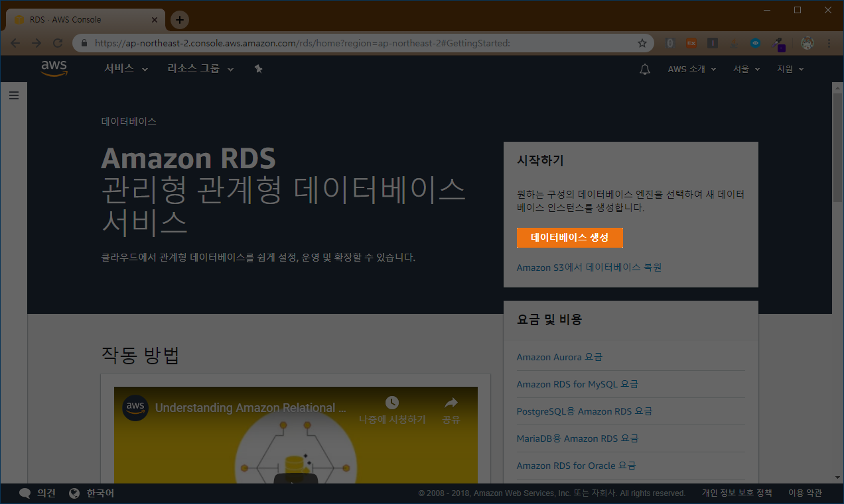The height and width of the screenshot is (504, 844).
Task: Click the pin shortcut icon in AWS navbar
Action: point(259,69)
